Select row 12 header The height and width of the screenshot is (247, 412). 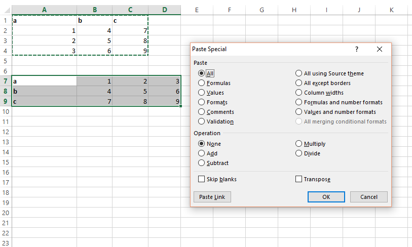pyautogui.click(x=6, y=132)
